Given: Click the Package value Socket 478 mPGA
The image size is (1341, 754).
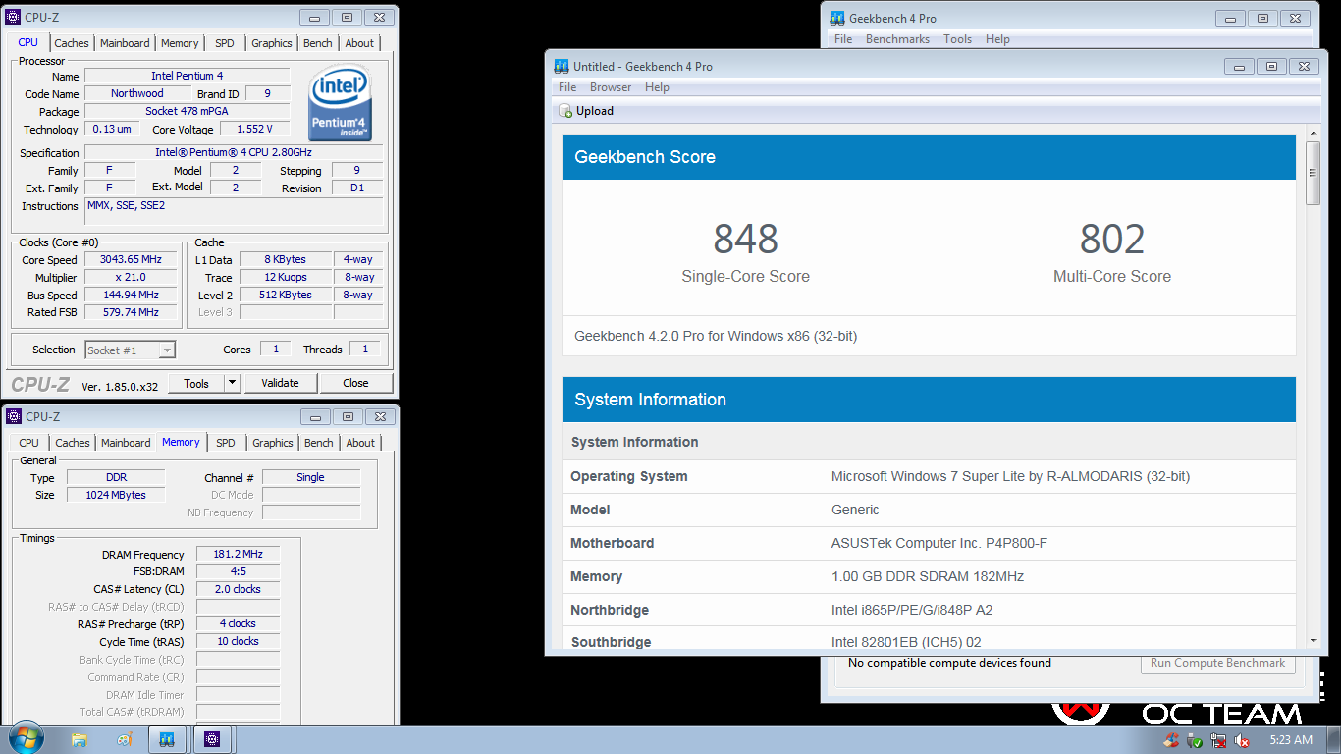Looking at the screenshot, I should click(187, 111).
